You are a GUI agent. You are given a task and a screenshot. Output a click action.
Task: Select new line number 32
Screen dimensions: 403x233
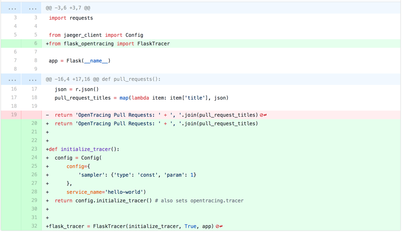coord(34,226)
